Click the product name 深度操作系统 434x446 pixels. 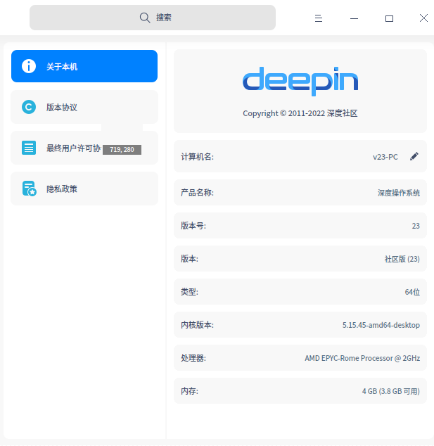[399, 193]
